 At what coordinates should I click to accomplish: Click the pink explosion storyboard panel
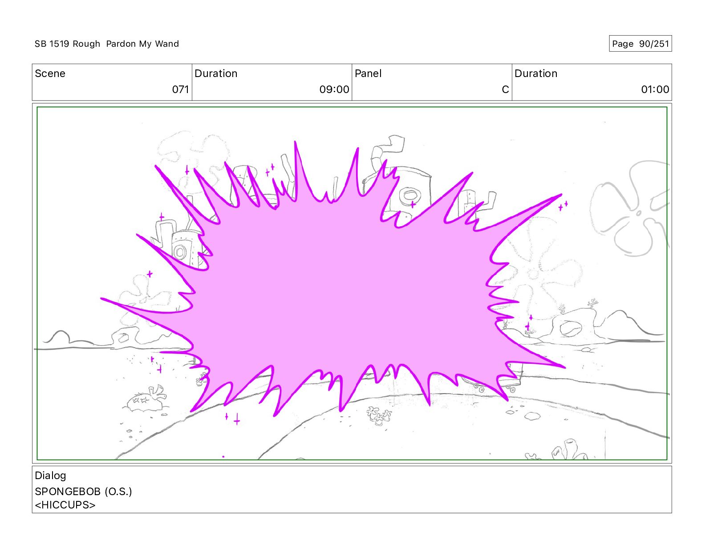(x=352, y=283)
